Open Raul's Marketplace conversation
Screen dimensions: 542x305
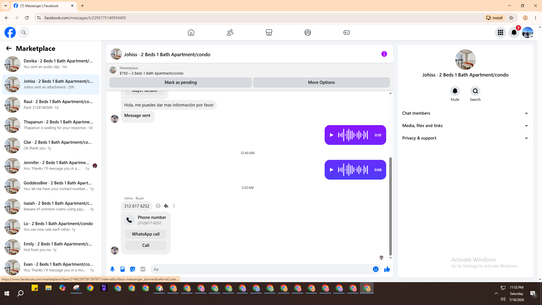(51, 104)
